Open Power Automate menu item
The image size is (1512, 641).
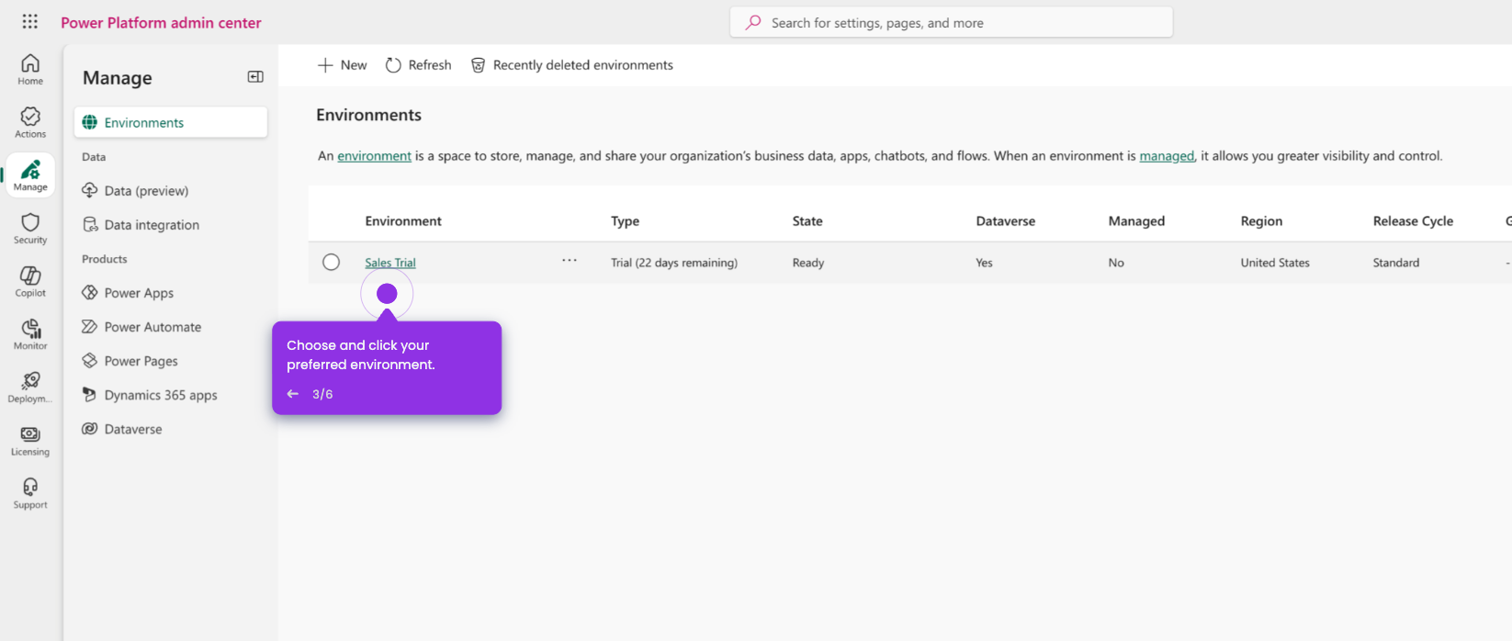pos(171,326)
